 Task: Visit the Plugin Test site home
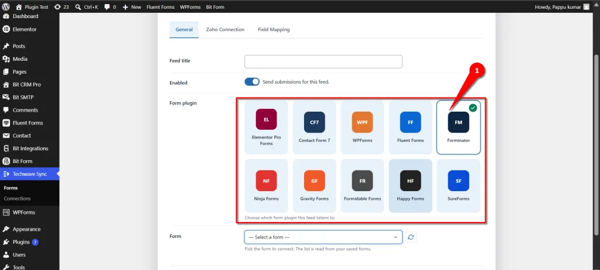click(x=32, y=7)
